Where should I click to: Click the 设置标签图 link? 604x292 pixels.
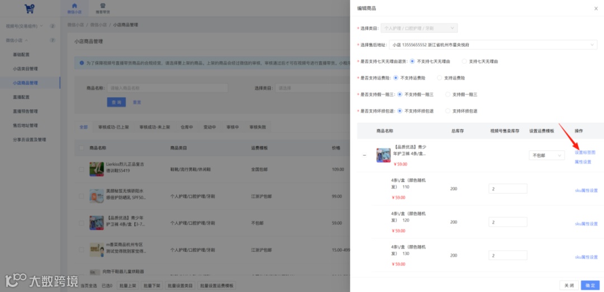[585, 152]
